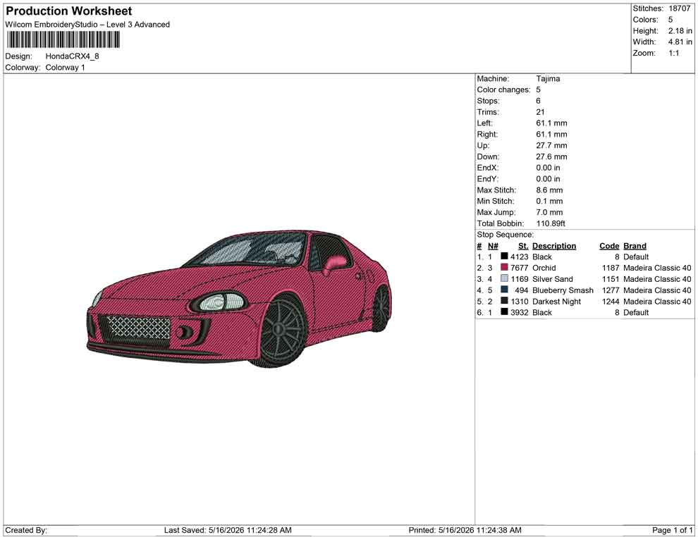Click the total bobbin value '110.89ft'
This screenshot has width=698, height=537.
[551, 223]
